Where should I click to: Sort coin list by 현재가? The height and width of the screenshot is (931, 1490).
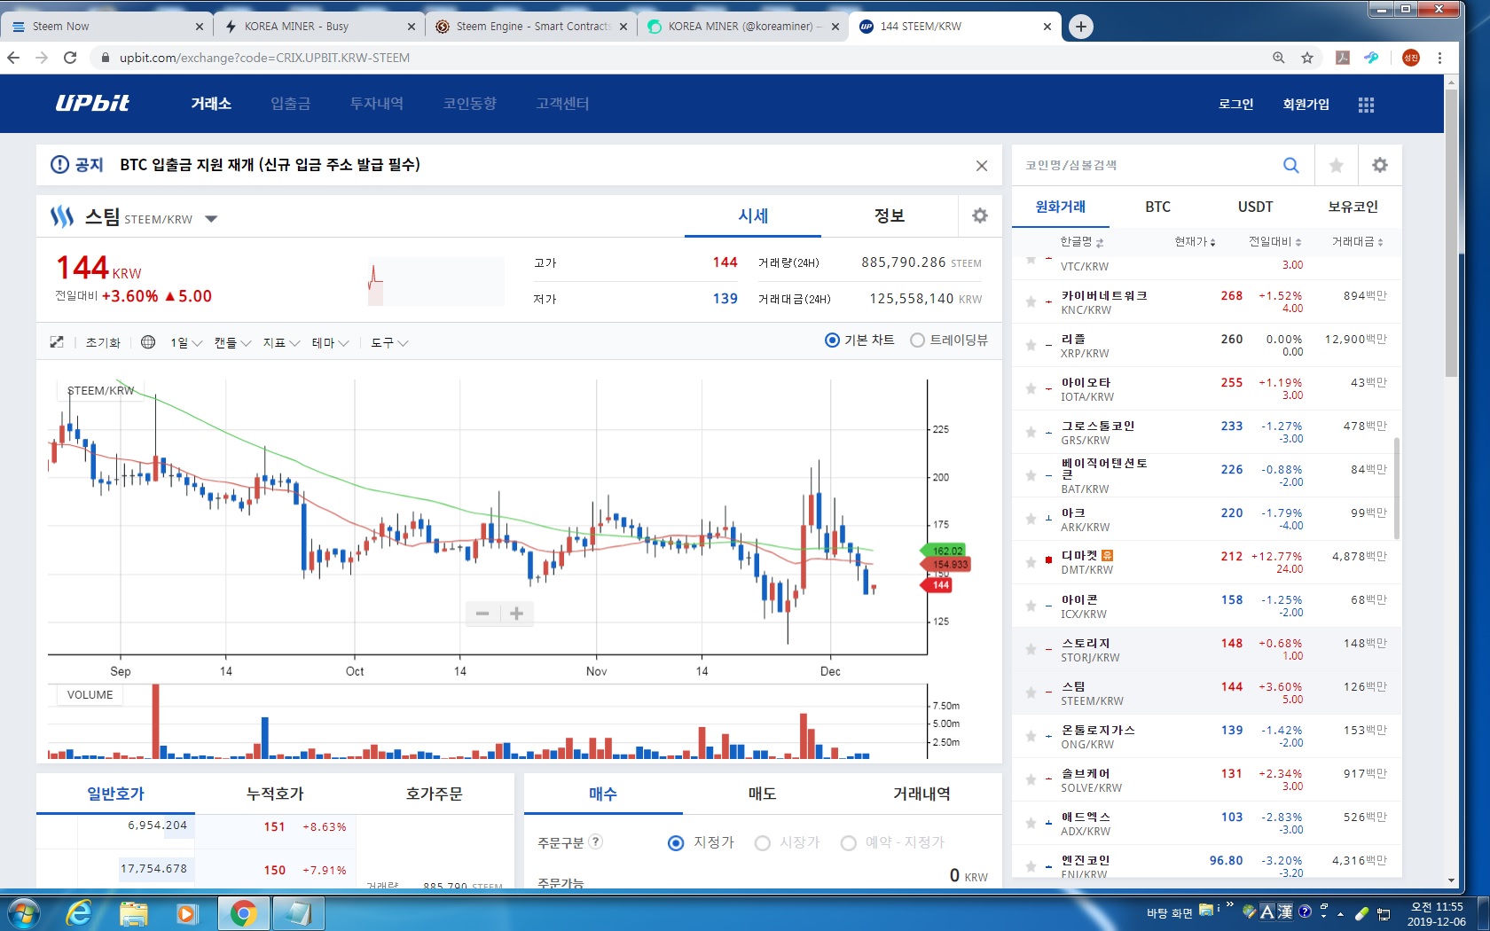(1195, 241)
